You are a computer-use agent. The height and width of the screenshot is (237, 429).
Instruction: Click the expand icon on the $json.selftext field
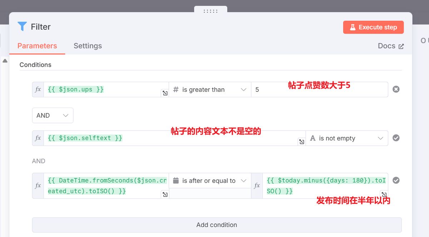point(301,142)
